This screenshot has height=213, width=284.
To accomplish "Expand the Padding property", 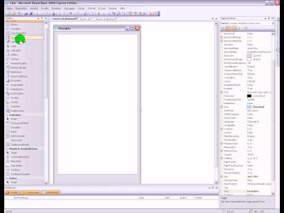I will [221, 158].
